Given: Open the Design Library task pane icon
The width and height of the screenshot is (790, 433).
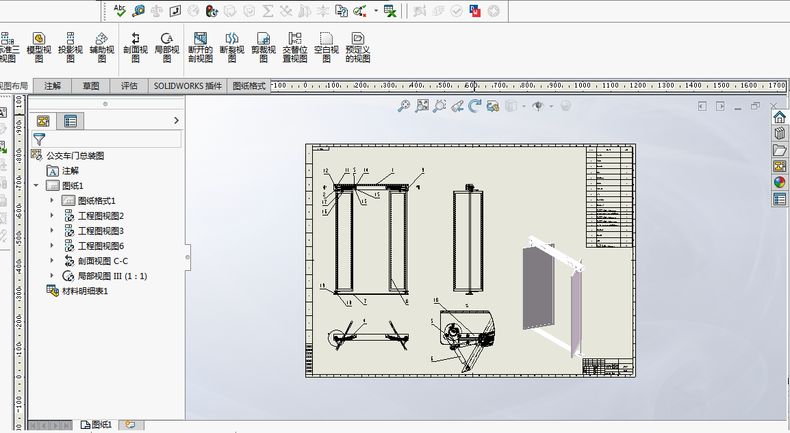Looking at the screenshot, I should click(780, 133).
